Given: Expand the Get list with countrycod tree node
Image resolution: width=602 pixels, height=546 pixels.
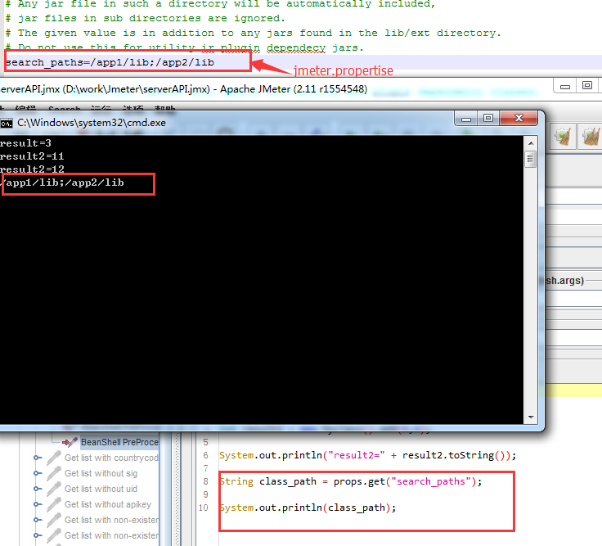Looking at the screenshot, I should tap(37, 458).
